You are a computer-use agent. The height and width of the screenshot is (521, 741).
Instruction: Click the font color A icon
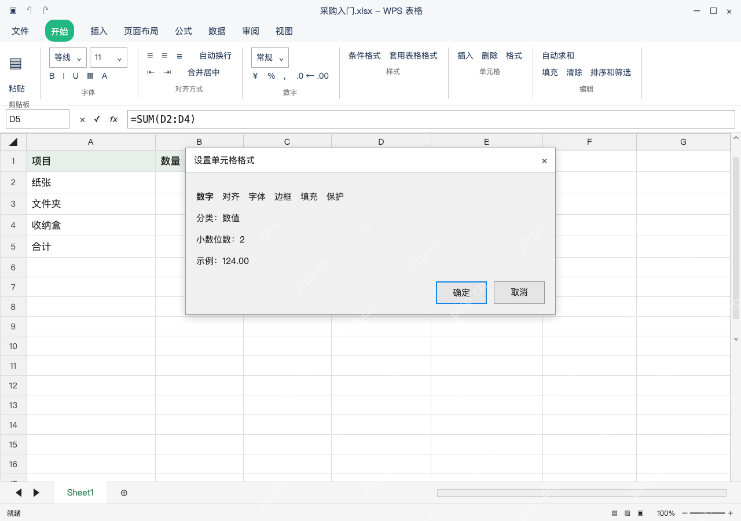105,76
